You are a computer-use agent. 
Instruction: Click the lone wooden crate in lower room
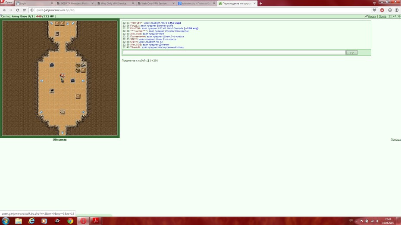click(x=78, y=96)
